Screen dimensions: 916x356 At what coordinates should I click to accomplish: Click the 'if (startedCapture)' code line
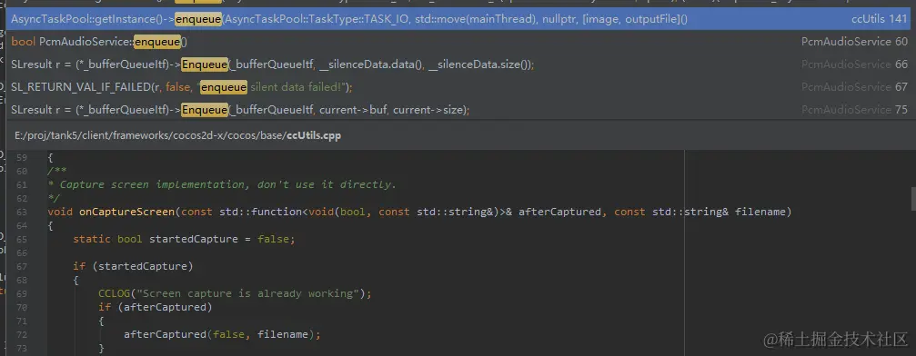133,266
